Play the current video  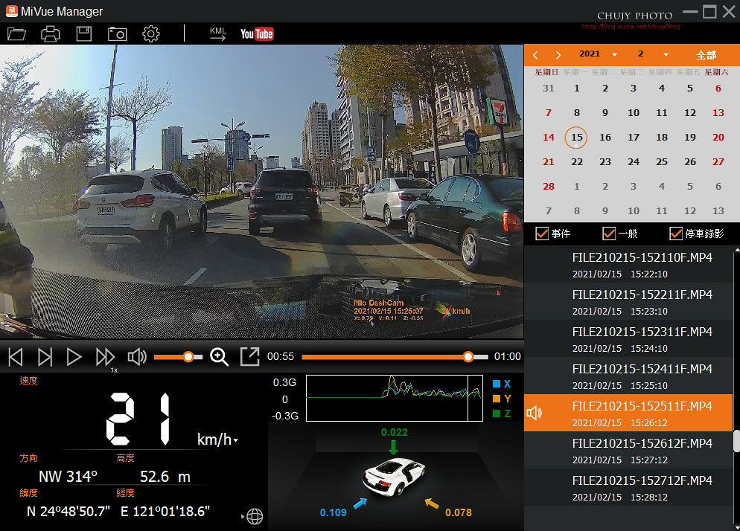pos(74,357)
